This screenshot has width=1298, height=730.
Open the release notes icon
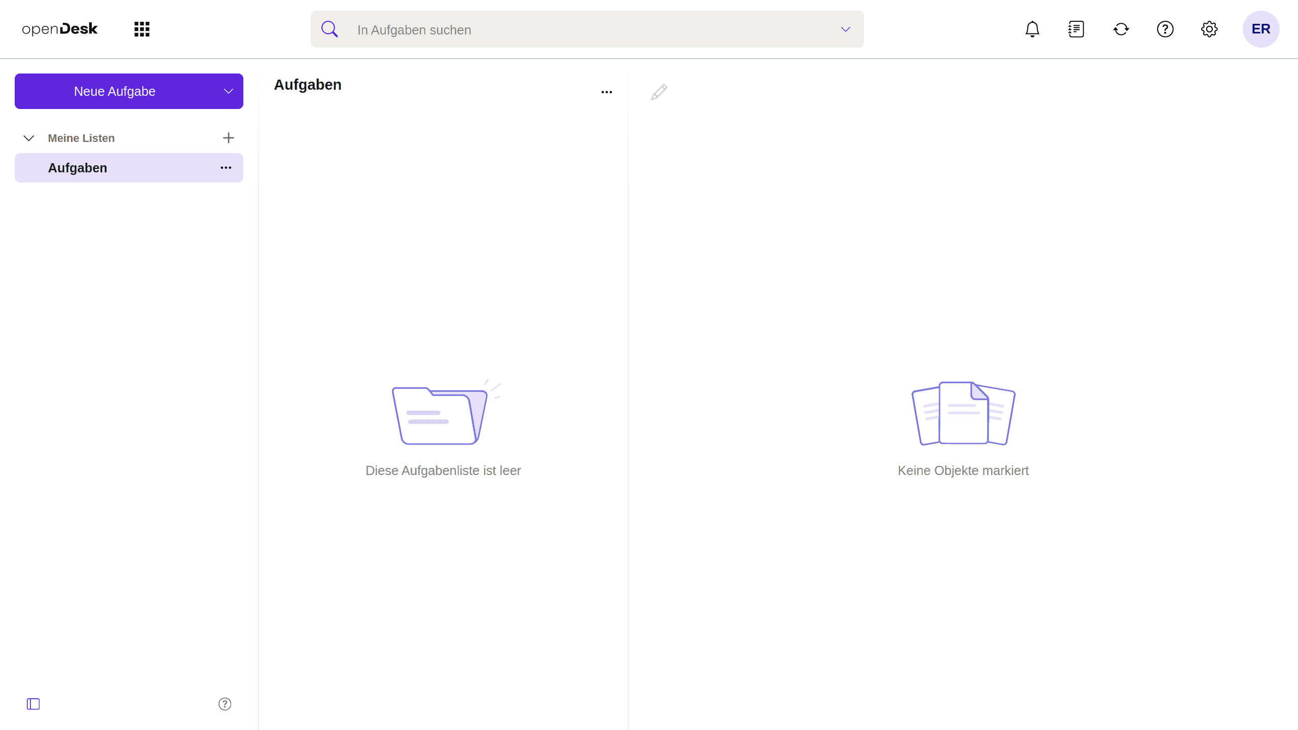coord(1076,29)
